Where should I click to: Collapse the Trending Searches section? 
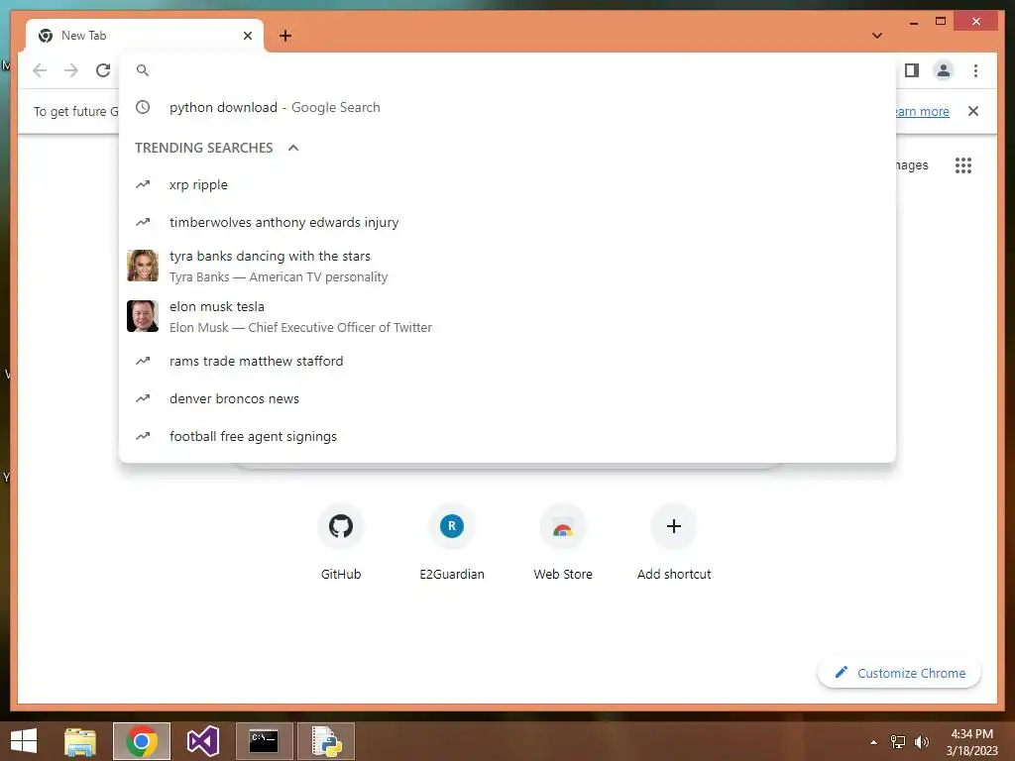click(293, 149)
